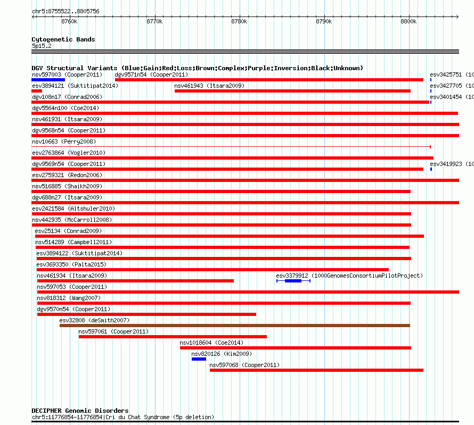Click the 8770k ruler position
Image resolution: width=474 pixels, height=425 pixels.
click(x=155, y=21)
